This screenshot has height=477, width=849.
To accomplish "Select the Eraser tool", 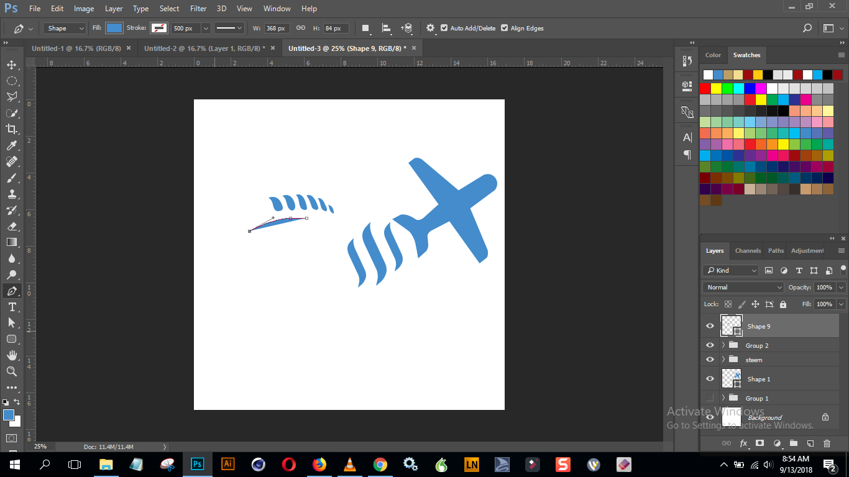I will 11,226.
